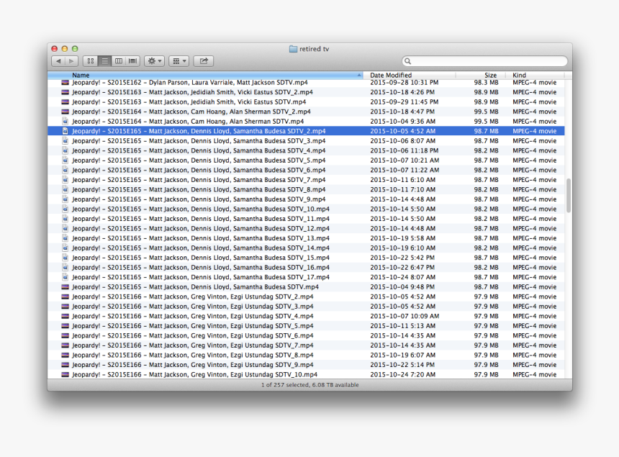Switch to column view

pyautogui.click(x=119, y=61)
